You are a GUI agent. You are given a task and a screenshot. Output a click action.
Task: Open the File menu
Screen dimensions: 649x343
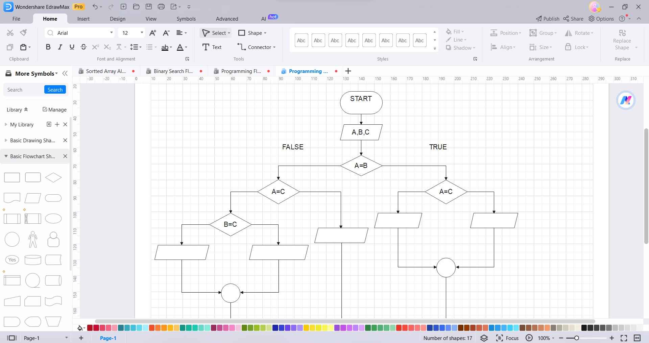pyautogui.click(x=16, y=19)
